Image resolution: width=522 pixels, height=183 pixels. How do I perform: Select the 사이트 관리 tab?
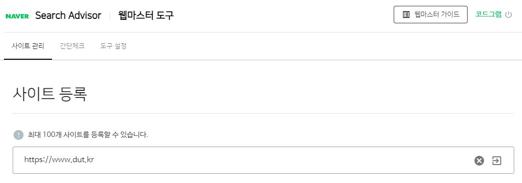pyautogui.click(x=28, y=46)
